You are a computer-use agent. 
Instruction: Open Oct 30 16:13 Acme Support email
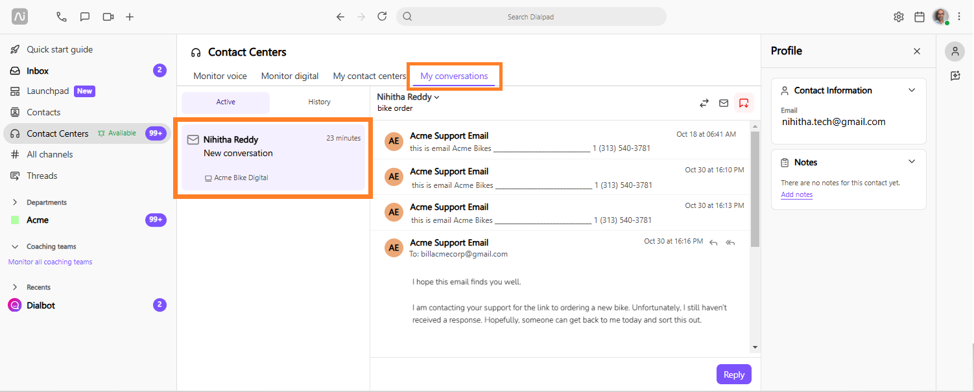(x=560, y=213)
